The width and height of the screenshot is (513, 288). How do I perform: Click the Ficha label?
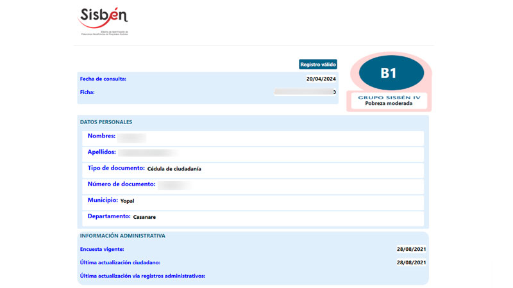[x=87, y=92]
